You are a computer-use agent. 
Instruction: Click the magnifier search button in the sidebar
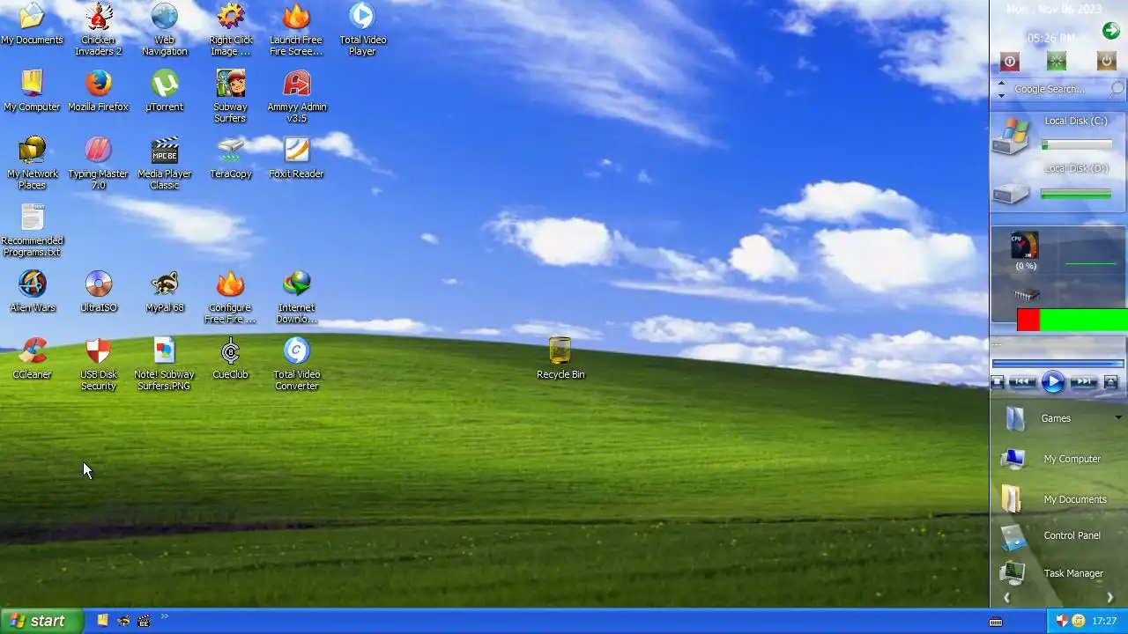pyautogui.click(x=1117, y=89)
